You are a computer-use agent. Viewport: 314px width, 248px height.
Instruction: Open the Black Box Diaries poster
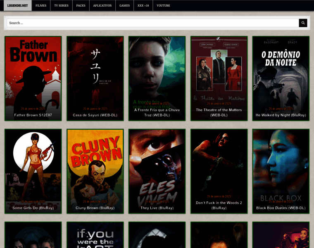(281, 171)
